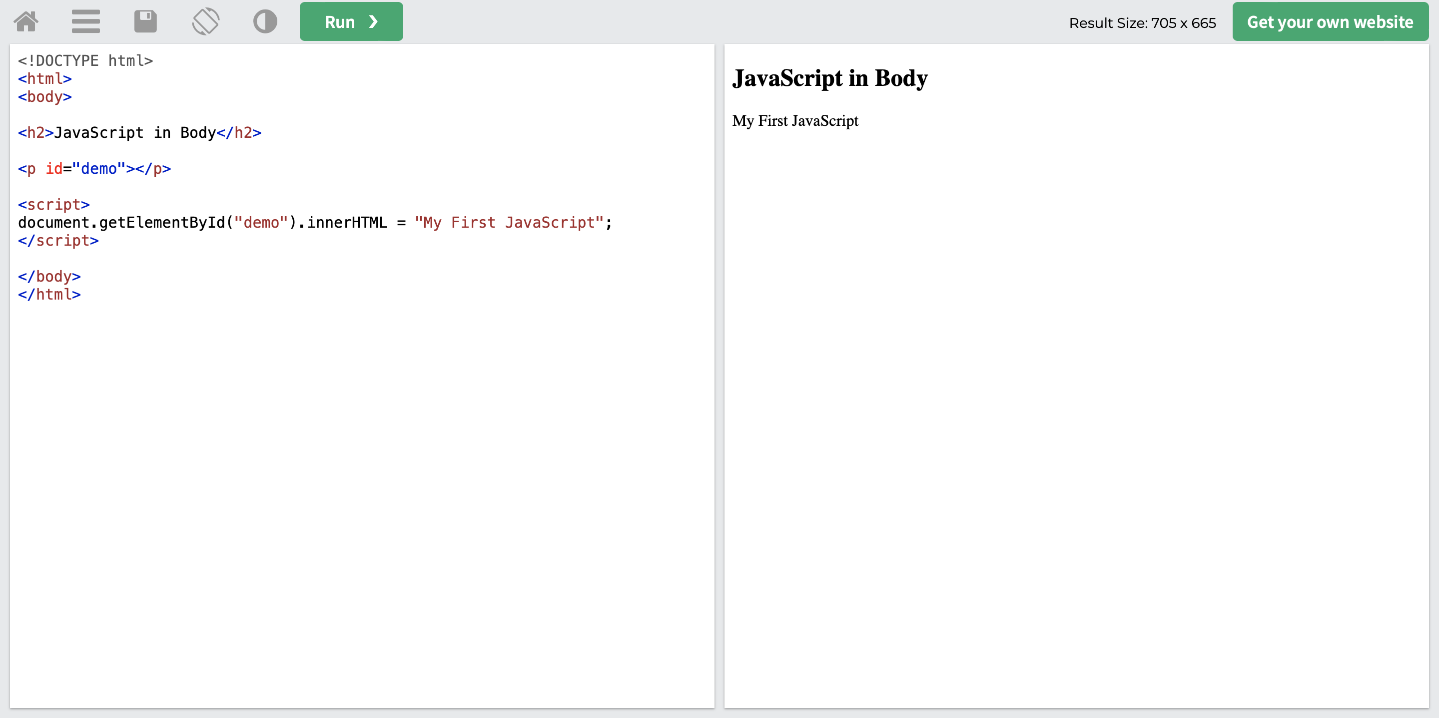Click getElementById in the script line

click(x=162, y=223)
